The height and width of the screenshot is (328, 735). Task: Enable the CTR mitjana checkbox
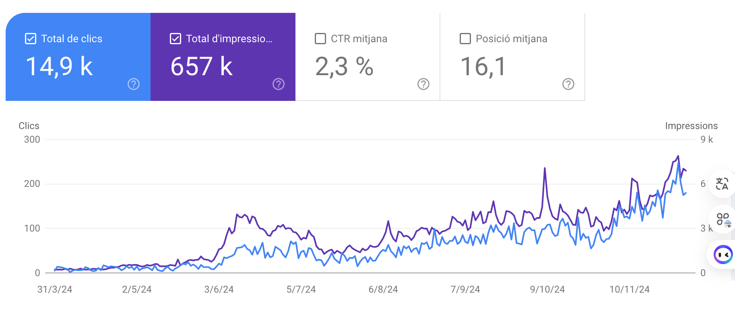(320, 39)
